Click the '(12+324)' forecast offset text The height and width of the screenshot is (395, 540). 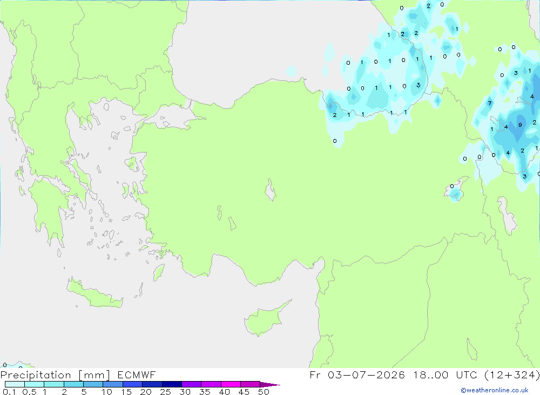pos(512,375)
